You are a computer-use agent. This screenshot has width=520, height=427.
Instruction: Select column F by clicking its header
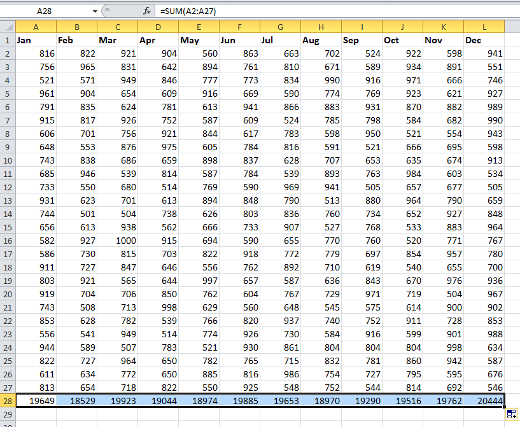239,27
